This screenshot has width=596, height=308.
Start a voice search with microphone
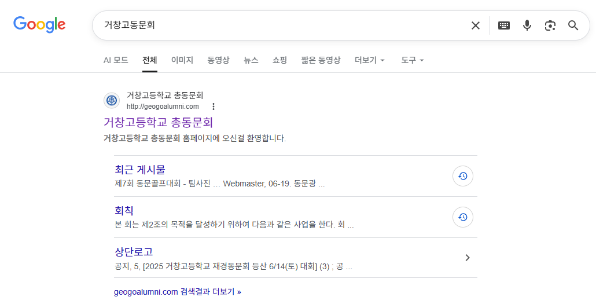coord(527,25)
